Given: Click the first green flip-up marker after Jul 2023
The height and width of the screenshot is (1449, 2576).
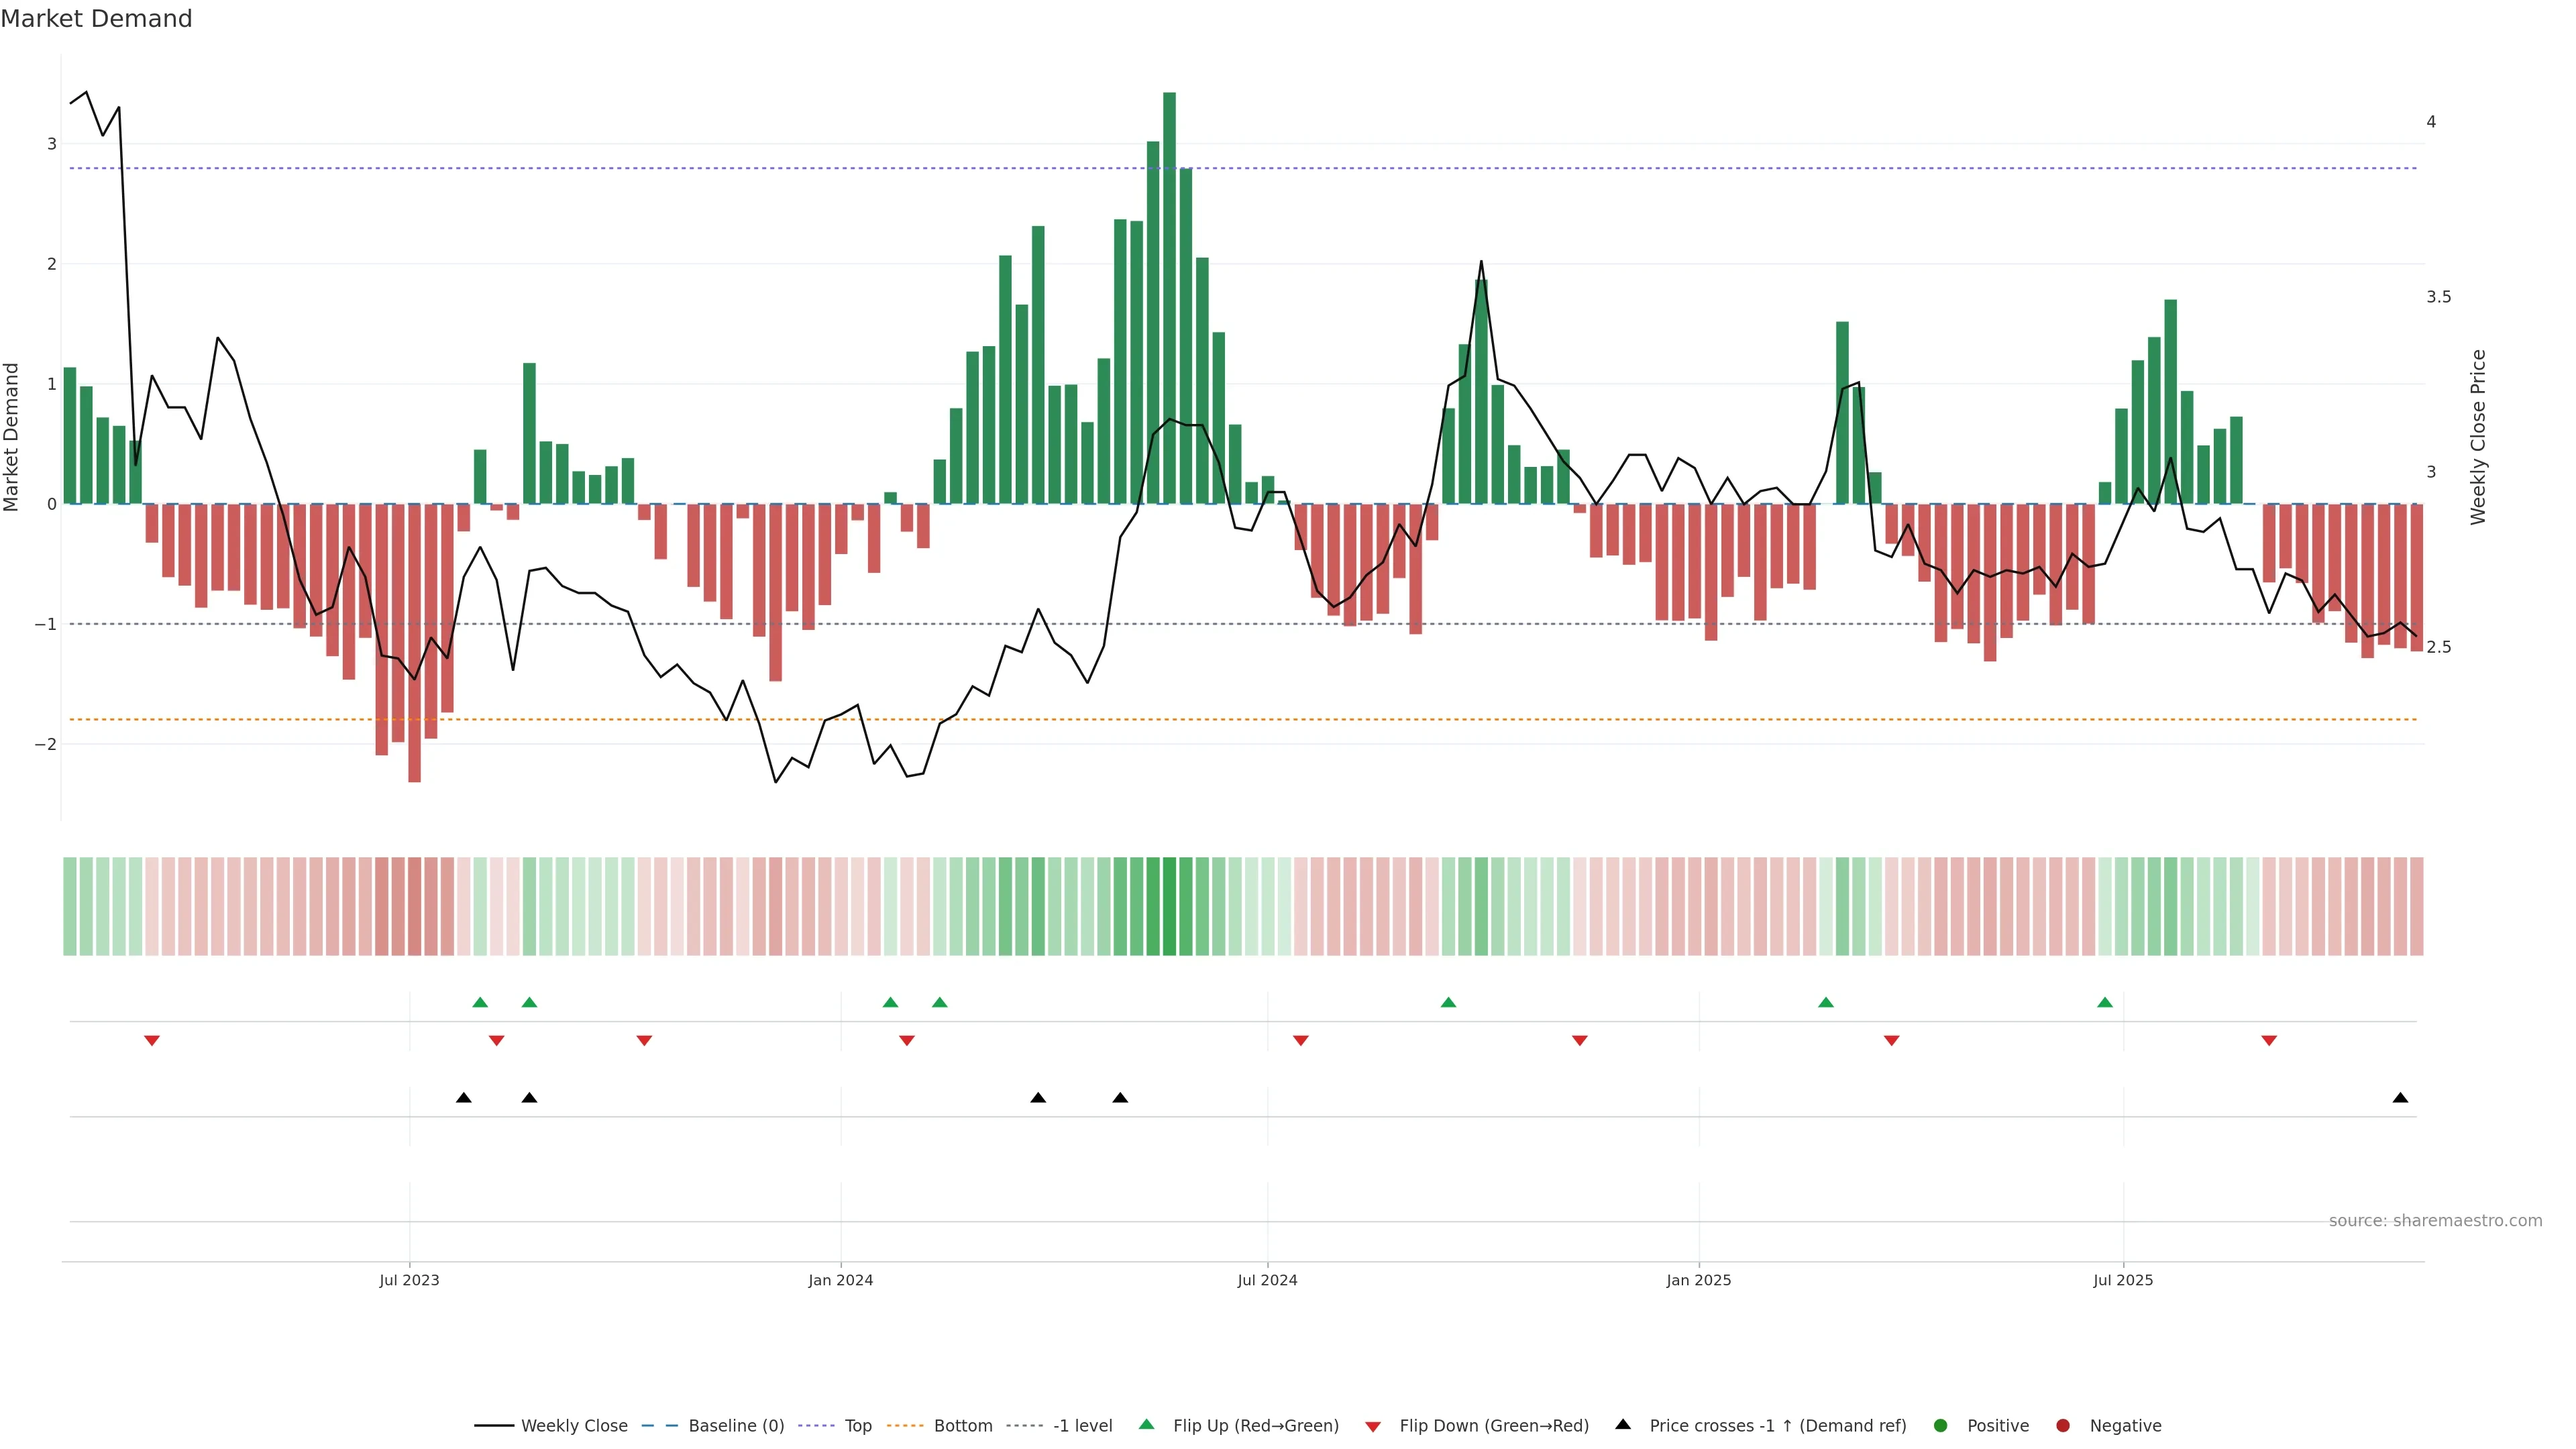Looking at the screenshot, I should [480, 1002].
